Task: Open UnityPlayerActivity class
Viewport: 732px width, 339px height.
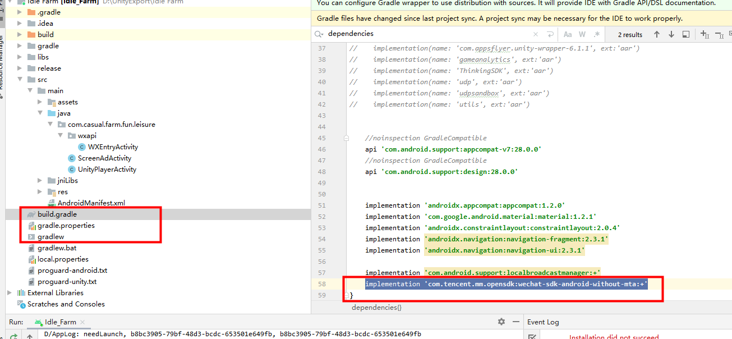Action: click(107, 169)
